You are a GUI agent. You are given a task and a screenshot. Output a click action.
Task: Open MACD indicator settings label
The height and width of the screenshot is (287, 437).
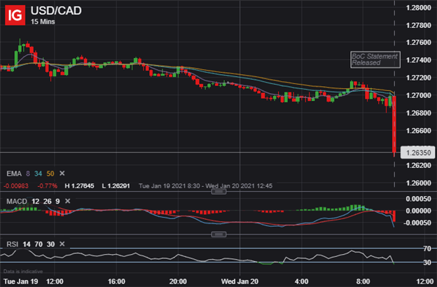pyautogui.click(x=17, y=201)
